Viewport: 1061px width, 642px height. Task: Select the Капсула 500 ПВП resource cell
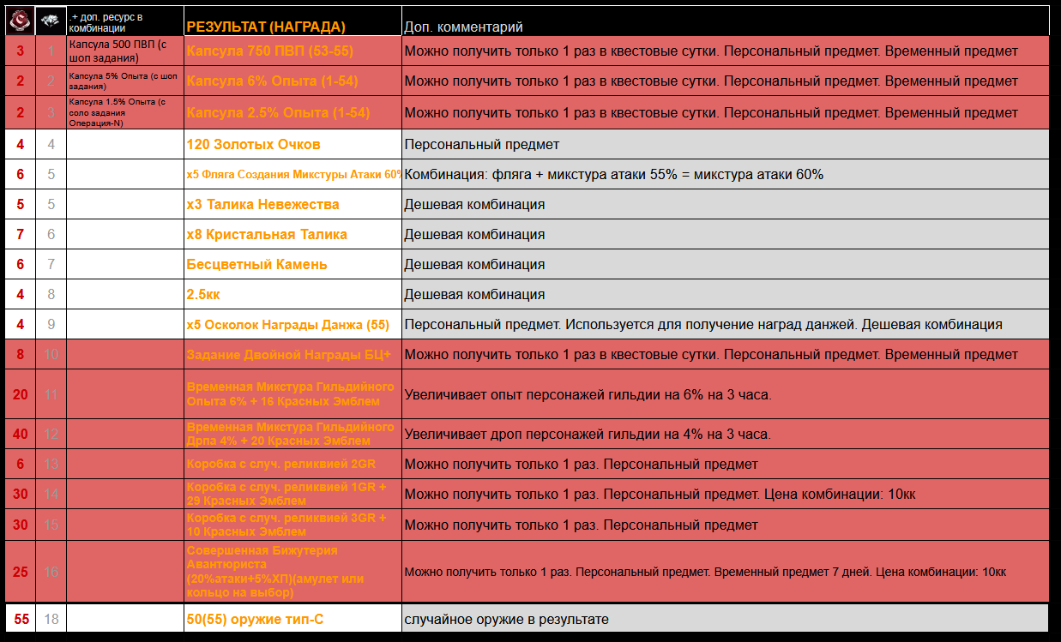point(124,51)
